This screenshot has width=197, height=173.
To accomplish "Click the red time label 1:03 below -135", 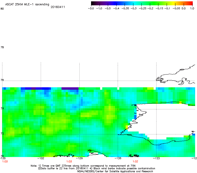I will 5,162.
